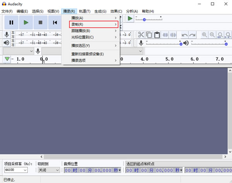Screen dimensions: 232x183
Task: Click the Skip to Start button
Action: click(x=55, y=22)
